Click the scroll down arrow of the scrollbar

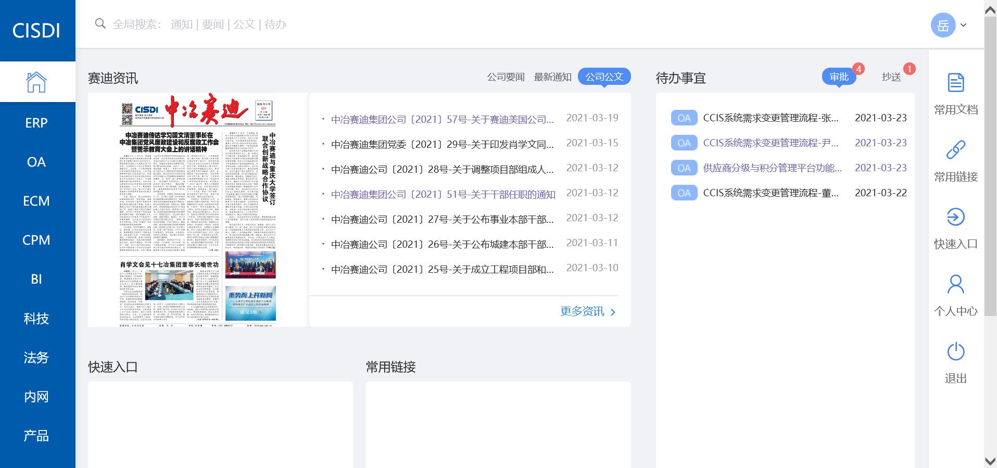[x=990, y=461]
